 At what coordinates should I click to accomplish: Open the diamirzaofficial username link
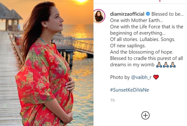(127, 14)
